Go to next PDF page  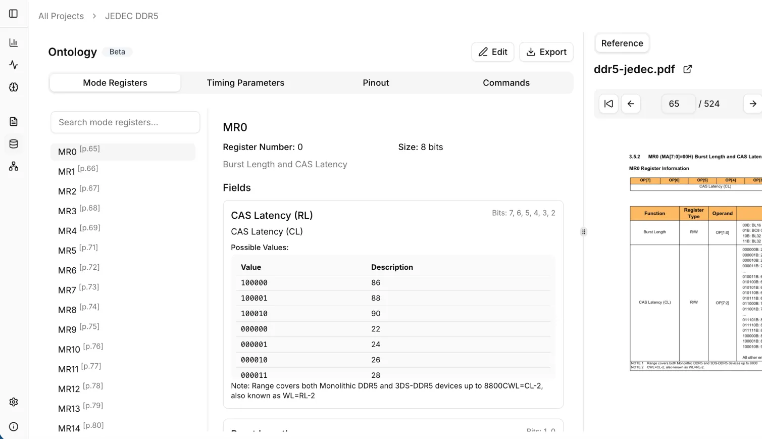click(x=752, y=104)
